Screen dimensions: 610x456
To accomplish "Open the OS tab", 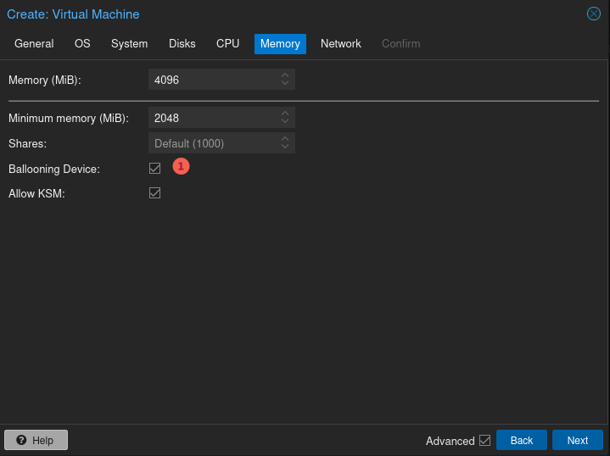I will [82, 43].
